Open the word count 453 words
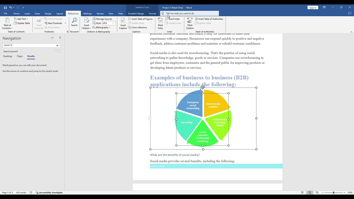The height and width of the screenshot is (199, 354). click(21, 193)
